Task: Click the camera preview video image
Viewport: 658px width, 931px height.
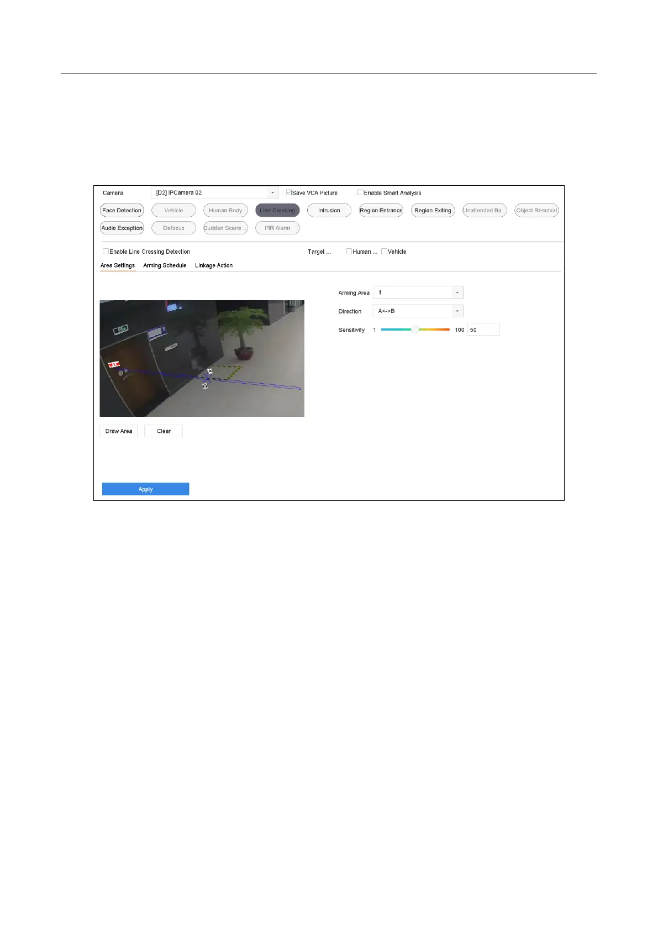Action: coord(202,358)
